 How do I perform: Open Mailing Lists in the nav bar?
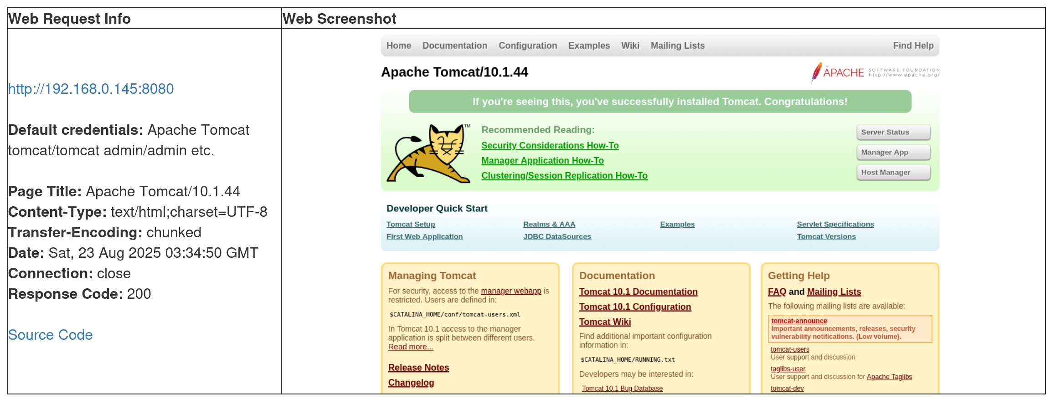click(678, 46)
